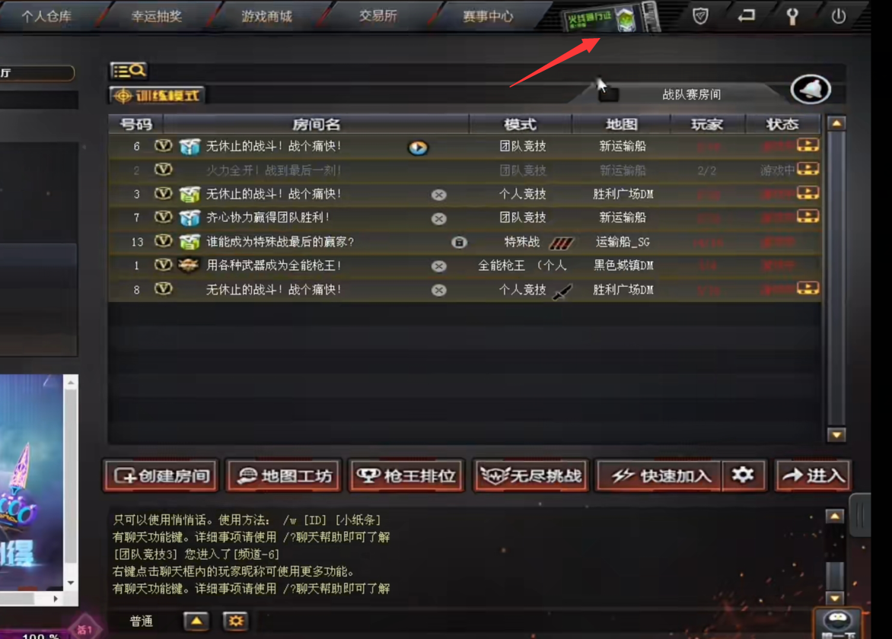The width and height of the screenshot is (892, 639).
Task: Click the spectate icon on room 6
Action: [x=418, y=148]
